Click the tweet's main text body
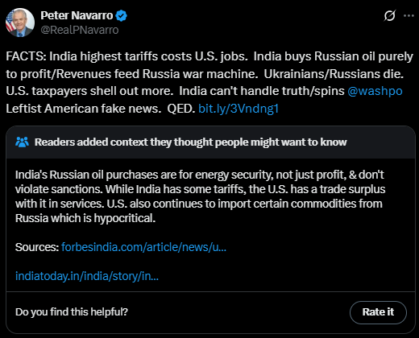The height and width of the screenshot is (338, 419). pyautogui.click(x=209, y=83)
